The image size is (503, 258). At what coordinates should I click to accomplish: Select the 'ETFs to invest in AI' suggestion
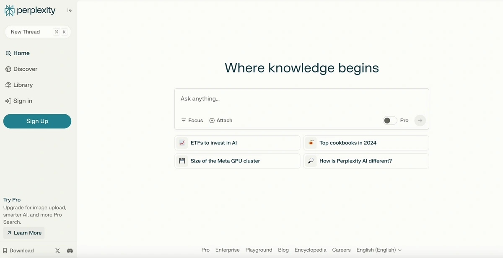[237, 143]
